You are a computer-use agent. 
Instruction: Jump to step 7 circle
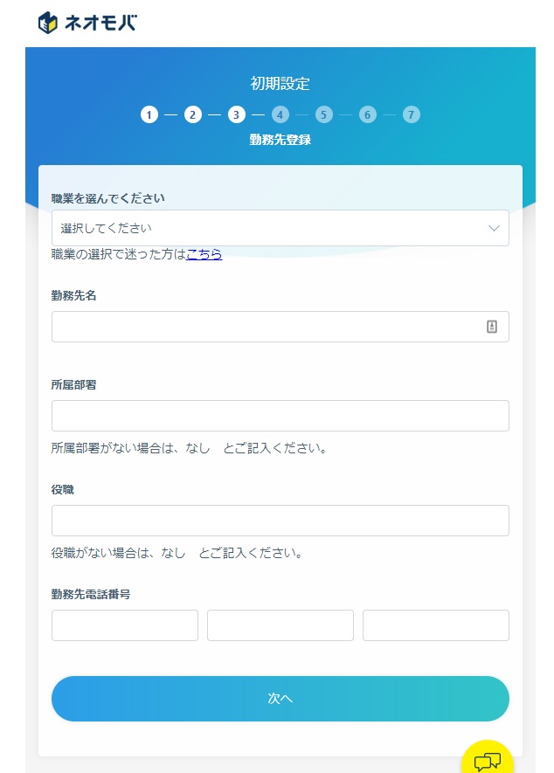pyautogui.click(x=412, y=114)
